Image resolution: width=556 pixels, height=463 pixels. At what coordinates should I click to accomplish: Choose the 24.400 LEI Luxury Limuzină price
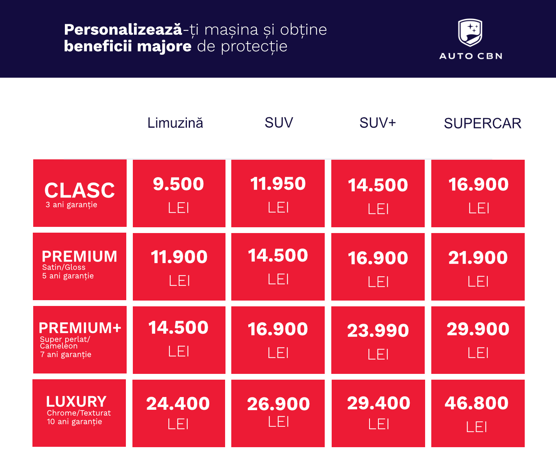click(x=179, y=413)
